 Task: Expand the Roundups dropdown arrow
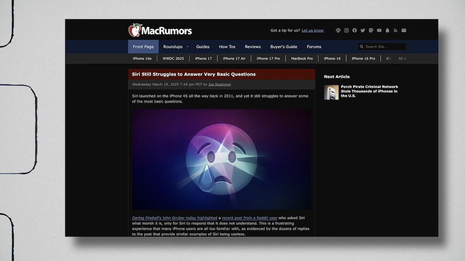[x=188, y=47]
